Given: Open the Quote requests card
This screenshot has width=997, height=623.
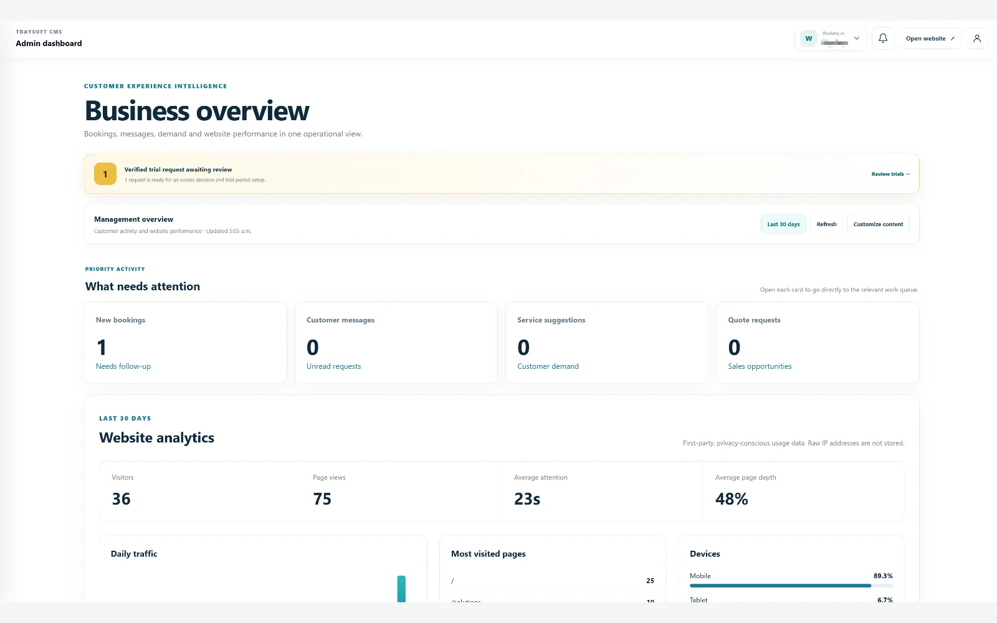Looking at the screenshot, I should point(818,343).
